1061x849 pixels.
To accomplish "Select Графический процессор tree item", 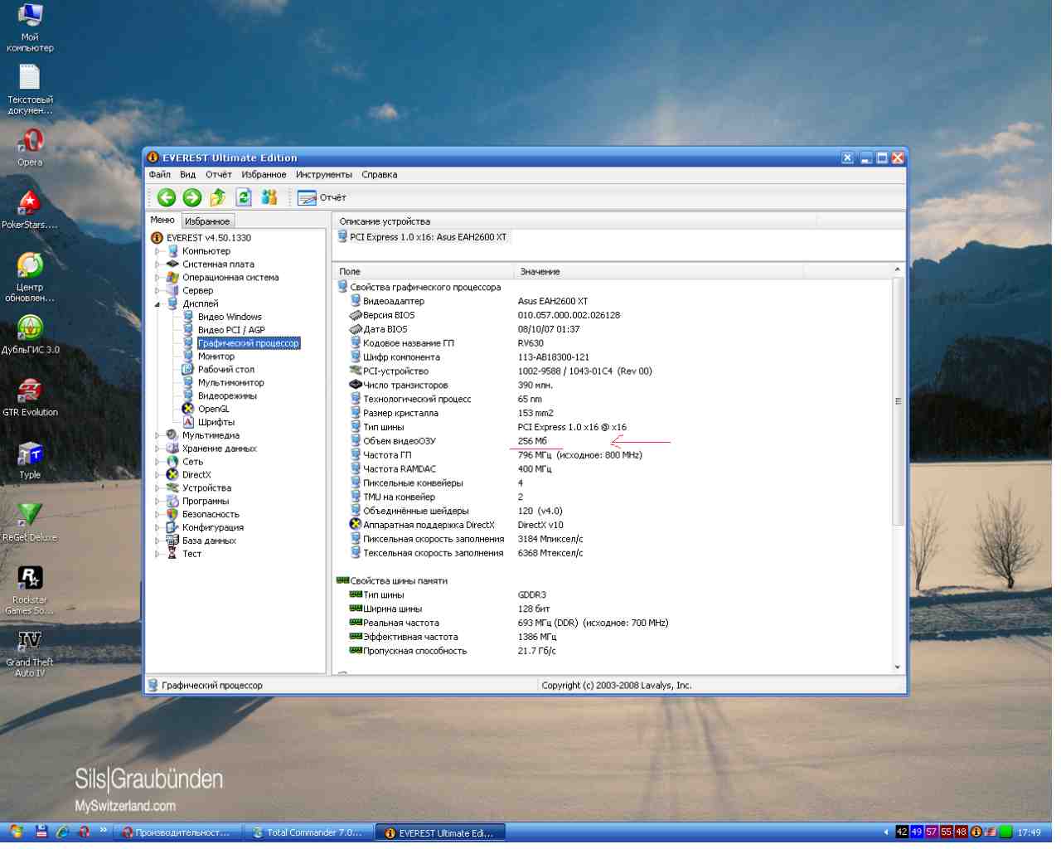I will (249, 343).
